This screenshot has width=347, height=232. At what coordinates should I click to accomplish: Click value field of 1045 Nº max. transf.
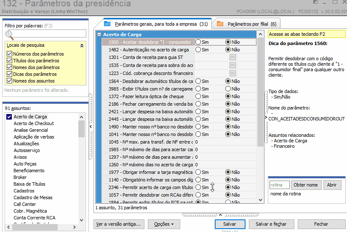(x=225, y=142)
